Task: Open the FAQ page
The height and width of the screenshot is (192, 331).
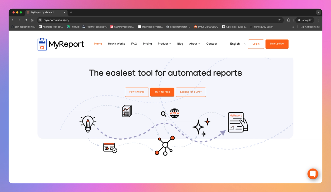Action: pos(134,44)
